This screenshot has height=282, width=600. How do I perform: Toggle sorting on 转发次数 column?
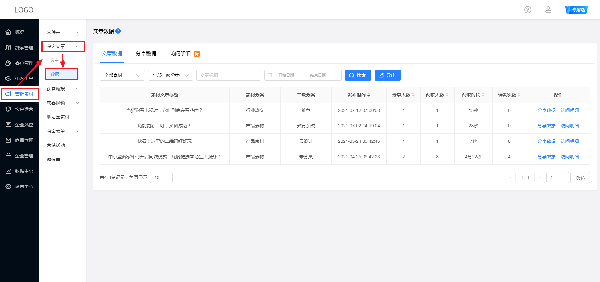coord(519,95)
